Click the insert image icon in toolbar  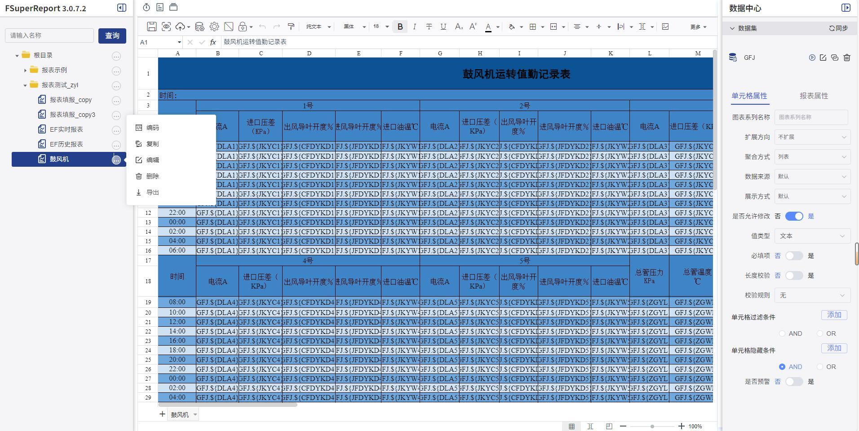[x=665, y=27]
